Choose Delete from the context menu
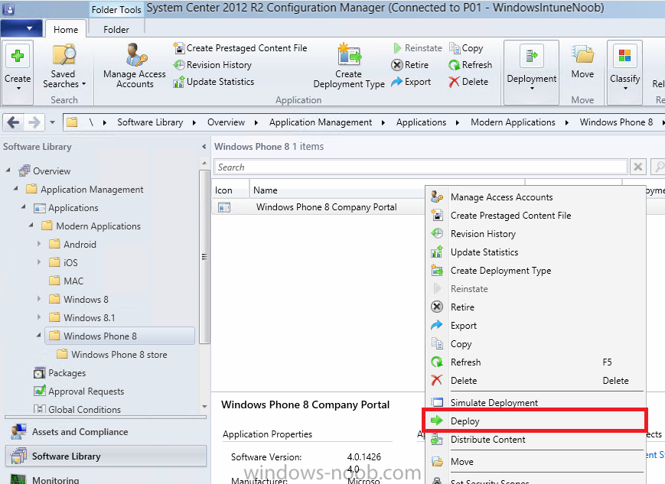The height and width of the screenshot is (484, 665). (535, 381)
